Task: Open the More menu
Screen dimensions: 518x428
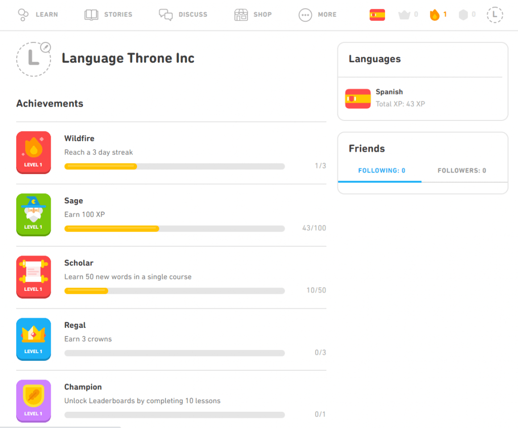Action: tap(318, 15)
